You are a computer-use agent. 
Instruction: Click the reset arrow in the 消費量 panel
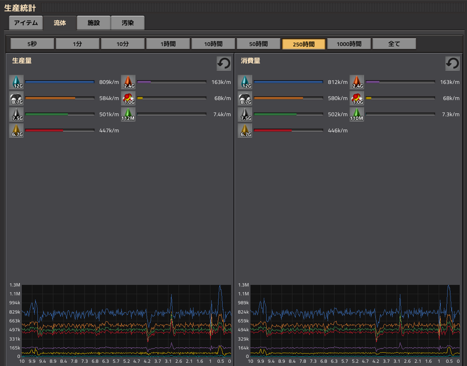click(x=452, y=63)
